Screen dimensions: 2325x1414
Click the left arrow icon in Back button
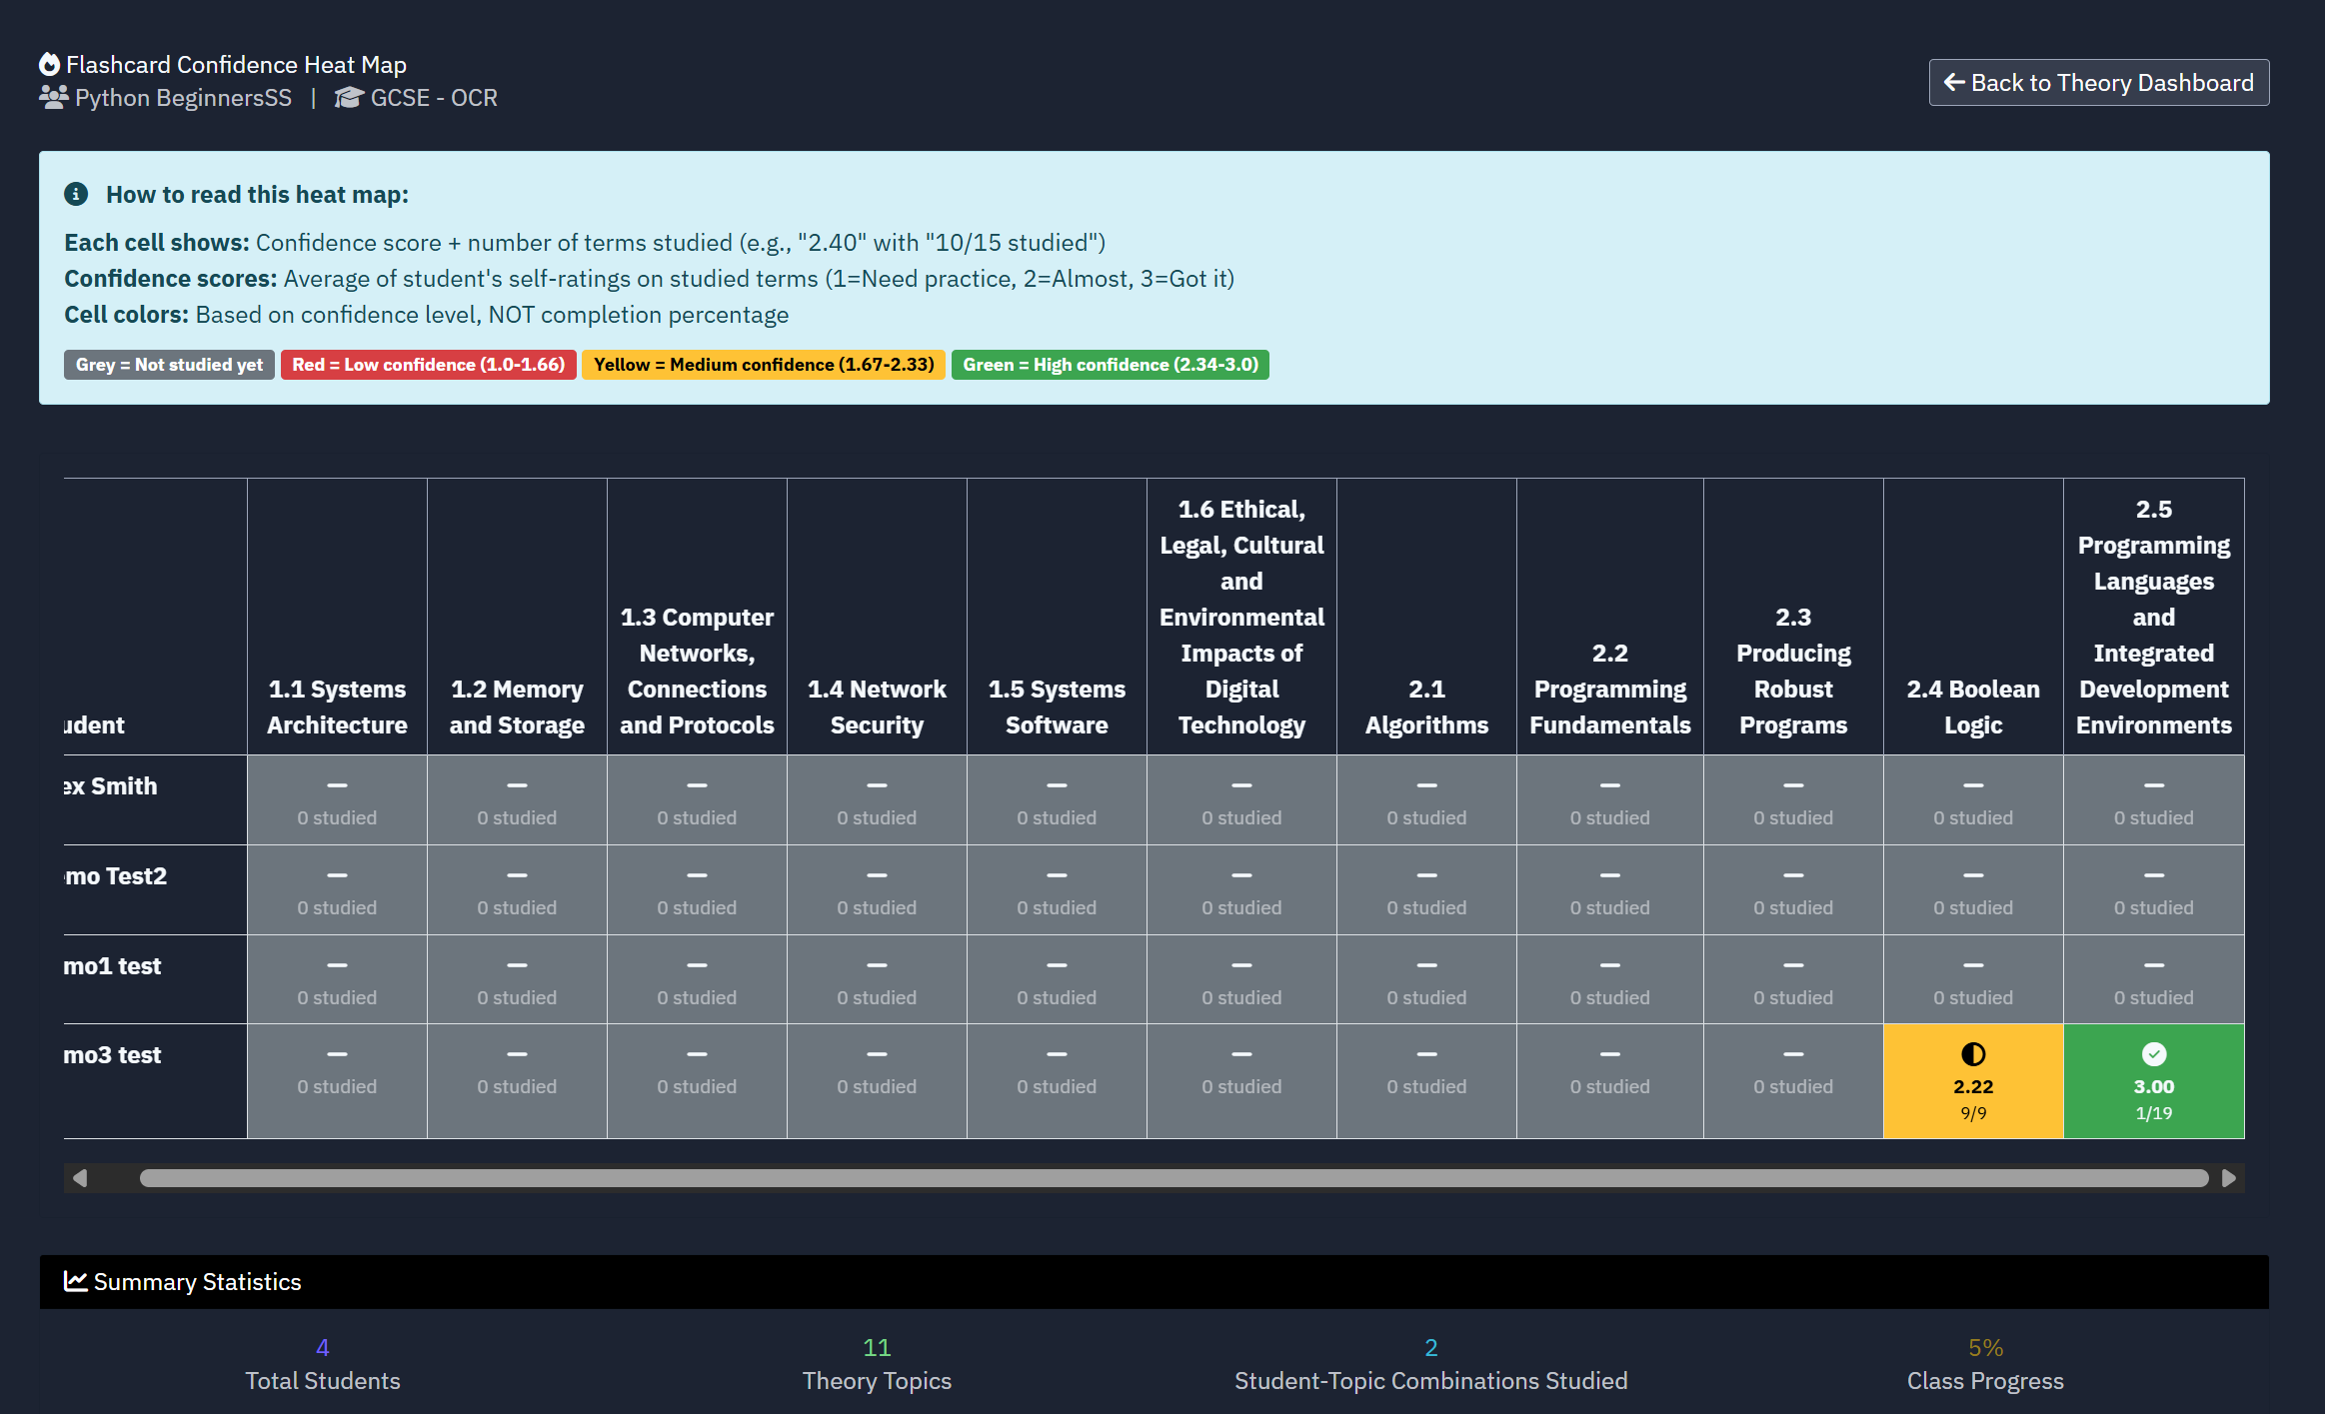[1953, 82]
